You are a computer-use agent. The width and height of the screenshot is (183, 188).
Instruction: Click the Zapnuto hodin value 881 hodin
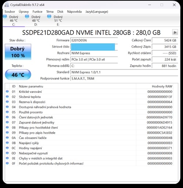[165, 66]
